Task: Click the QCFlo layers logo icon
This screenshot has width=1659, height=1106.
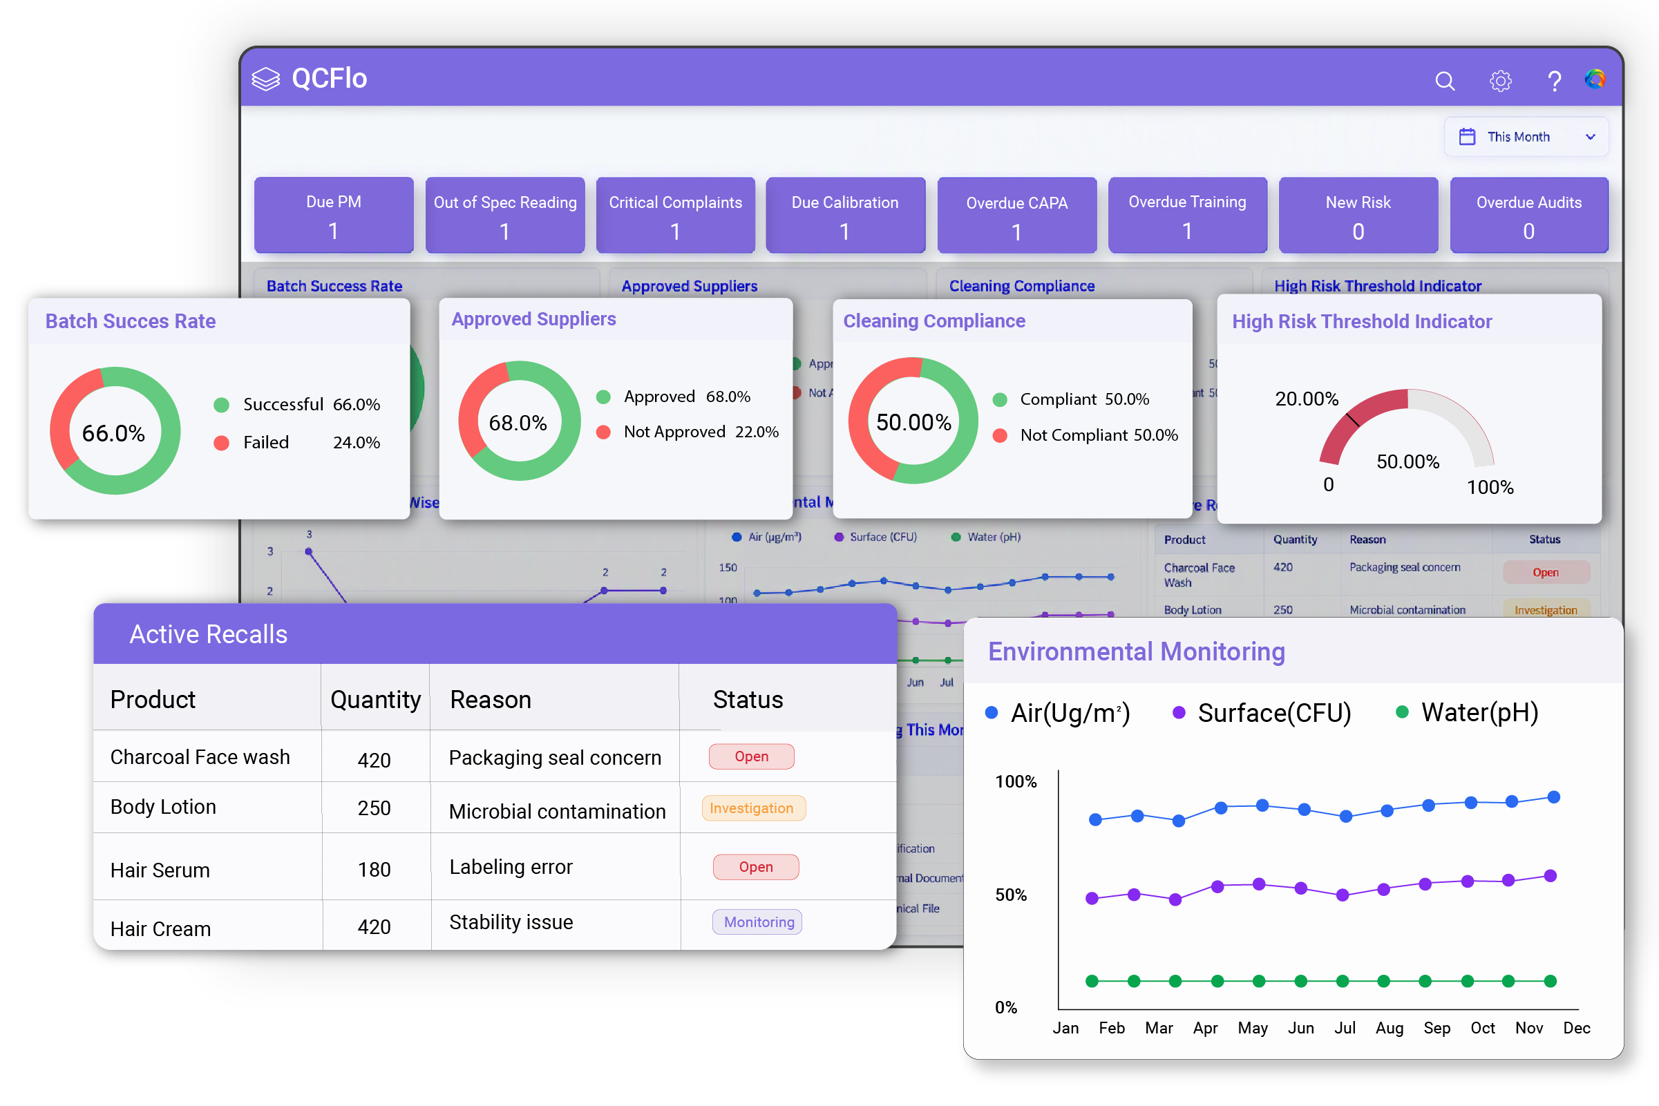Action: [x=266, y=78]
